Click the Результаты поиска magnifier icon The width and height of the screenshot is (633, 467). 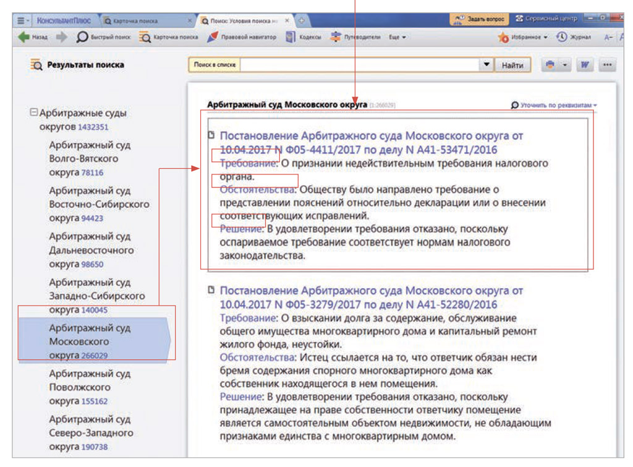pyautogui.click(x=36, y=64)
